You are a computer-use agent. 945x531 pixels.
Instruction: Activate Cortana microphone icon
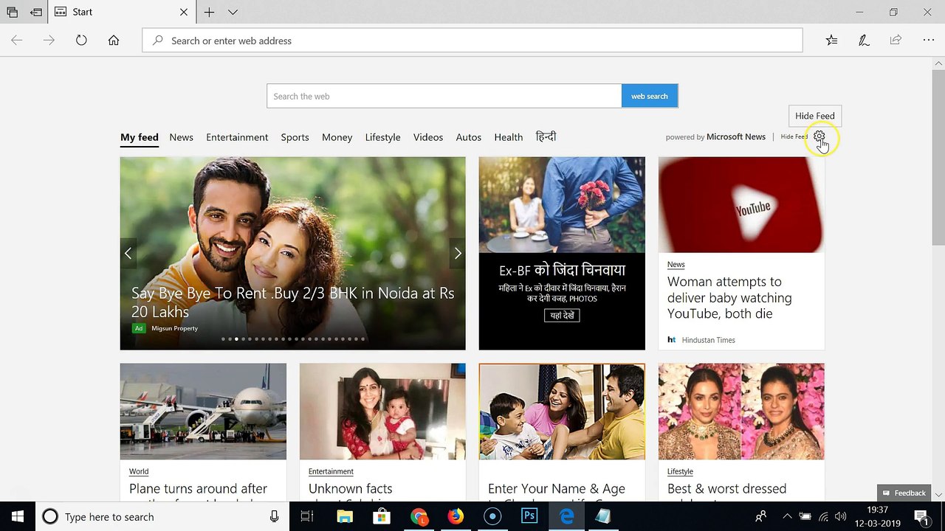coord(275,516)
